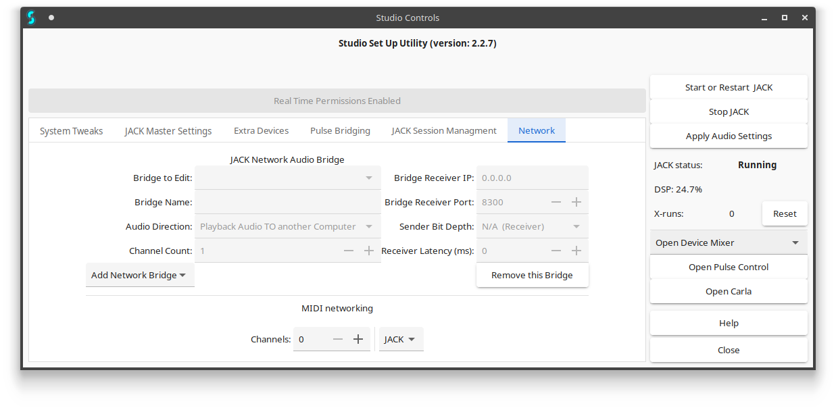Decrease Receiver Latency with minus icon
The width and height of the screenshot is (836, 412).
point(556,251)
